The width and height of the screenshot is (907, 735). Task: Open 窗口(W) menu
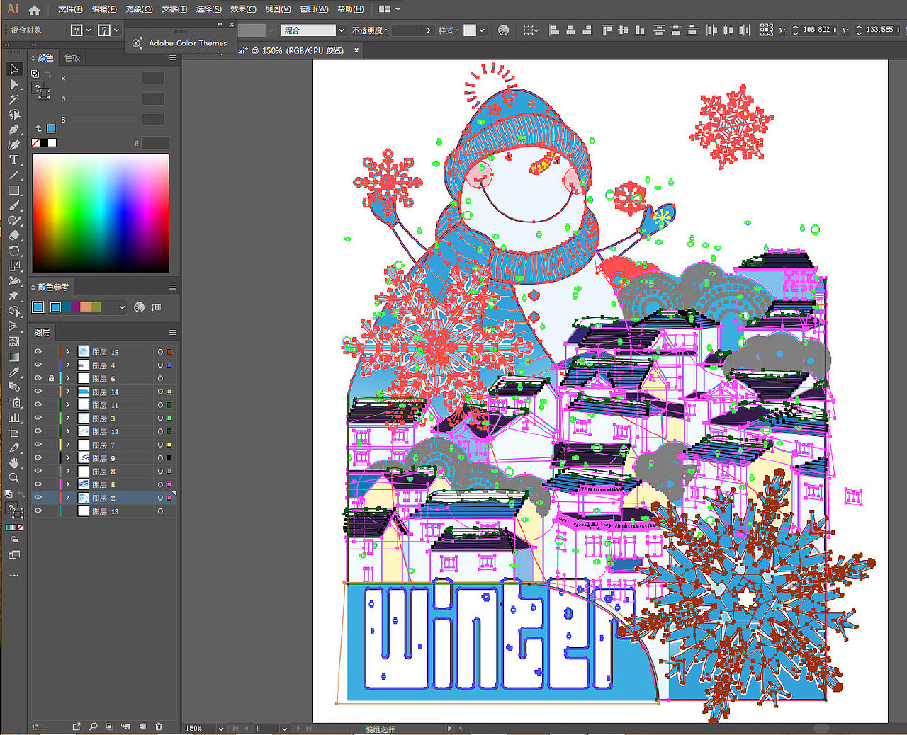(314, 9)
